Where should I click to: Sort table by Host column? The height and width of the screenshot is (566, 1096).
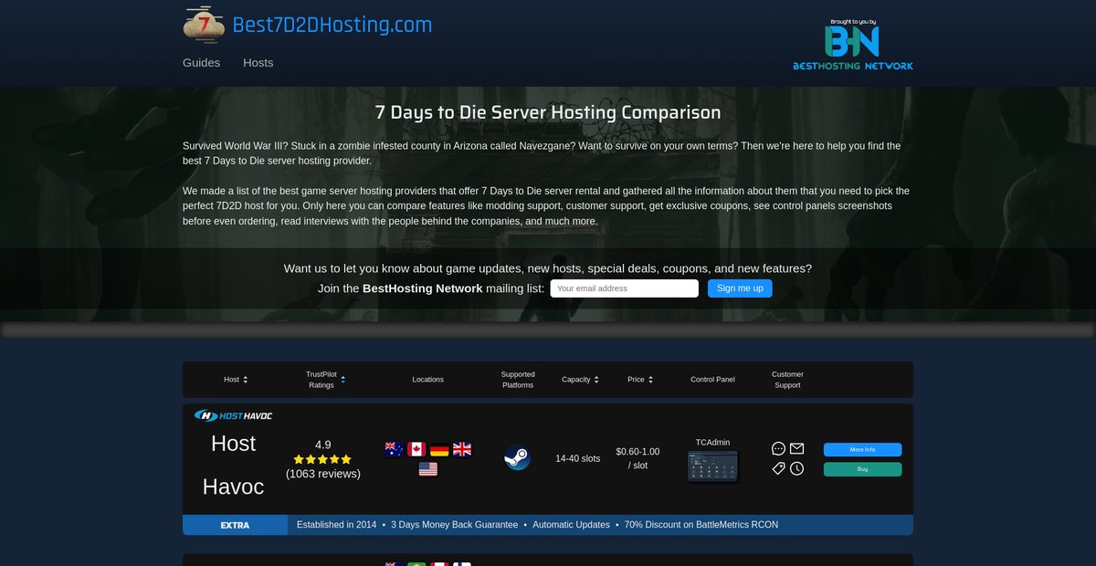(236, 380)
